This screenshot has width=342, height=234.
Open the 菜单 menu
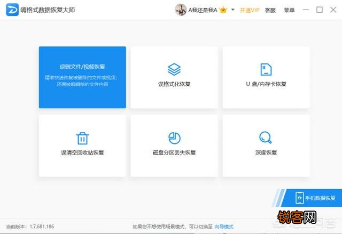[x=289, y=10]
